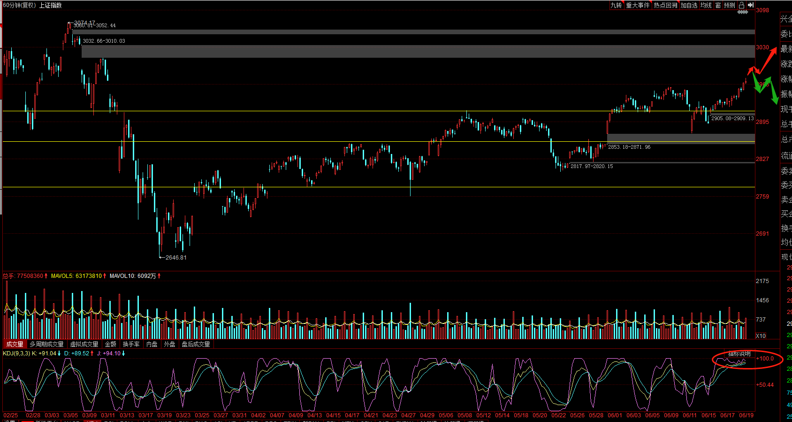
Task: Open the 九转 indicator
Action: point(616,5)
